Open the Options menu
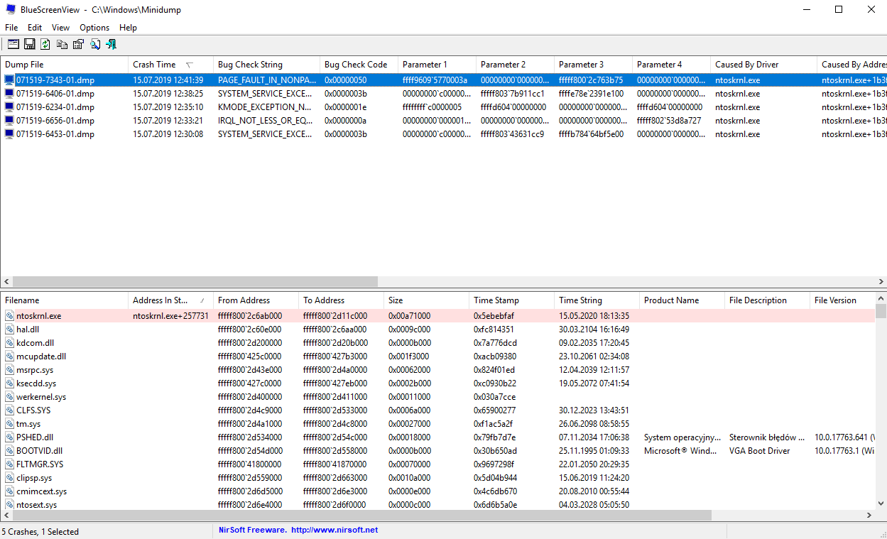Image resolution: width=887 pixels, height=539 pixels. click(x=94, y=28)
